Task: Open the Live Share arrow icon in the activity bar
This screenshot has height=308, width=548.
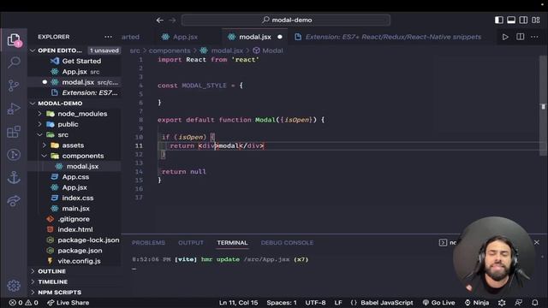Action: (x=14, y=201)
